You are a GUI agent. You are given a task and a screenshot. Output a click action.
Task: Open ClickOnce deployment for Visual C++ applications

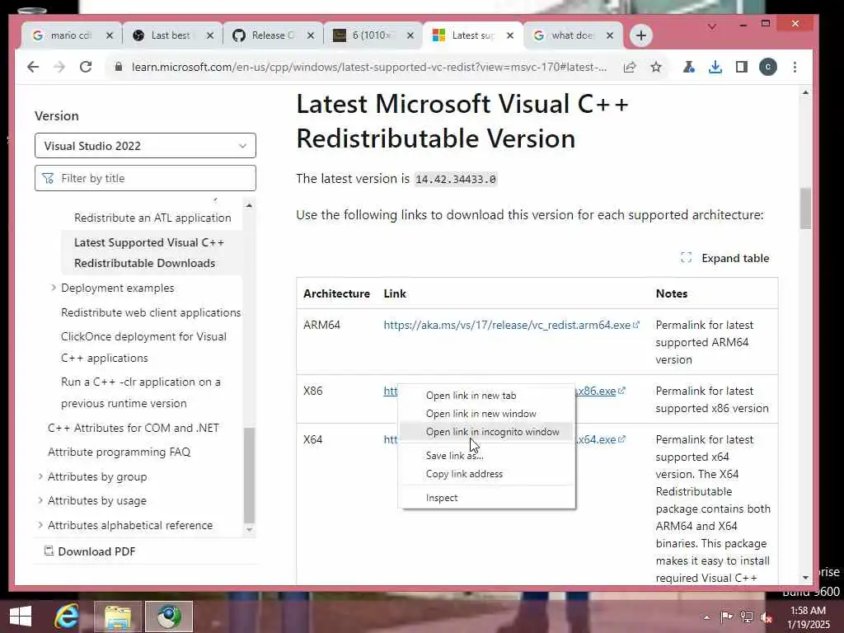tap(143, 347)
